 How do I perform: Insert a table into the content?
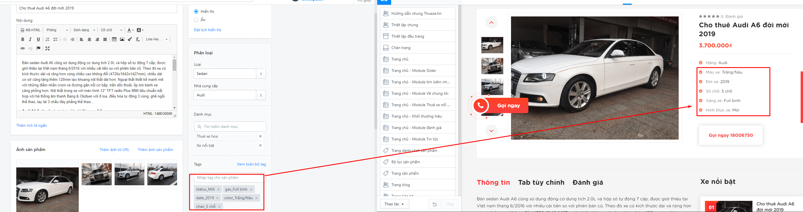click(x=114, y=40)
